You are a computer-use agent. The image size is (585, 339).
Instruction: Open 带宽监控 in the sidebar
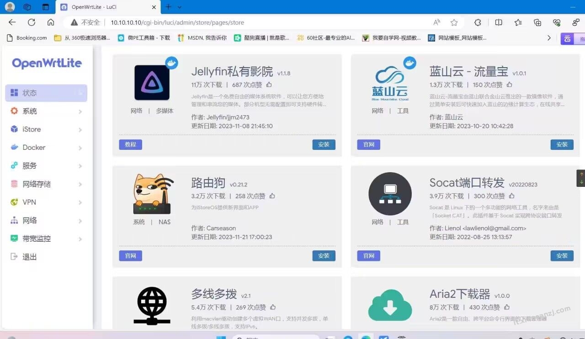(x=46, y=239)
